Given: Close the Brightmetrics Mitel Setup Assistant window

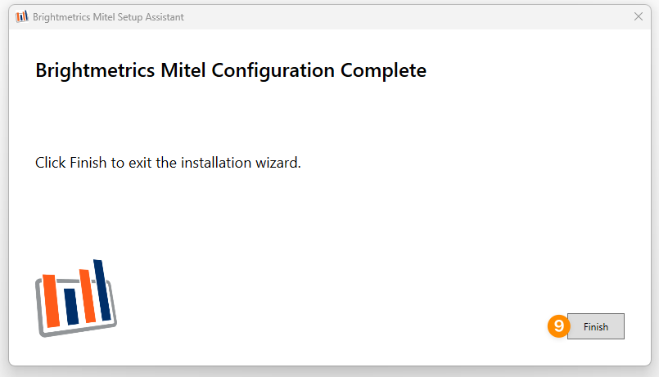Looking at the screenshot, I should 639,16.
